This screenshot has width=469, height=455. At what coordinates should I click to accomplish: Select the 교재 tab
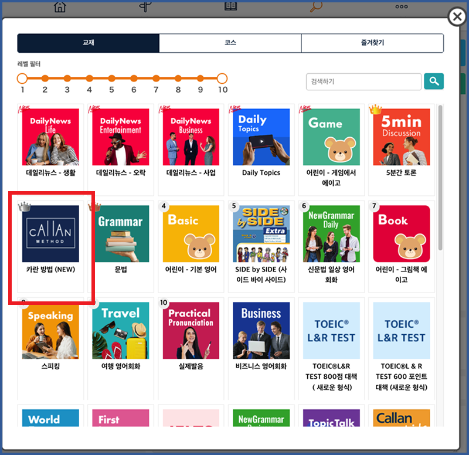tap(89, 43)
